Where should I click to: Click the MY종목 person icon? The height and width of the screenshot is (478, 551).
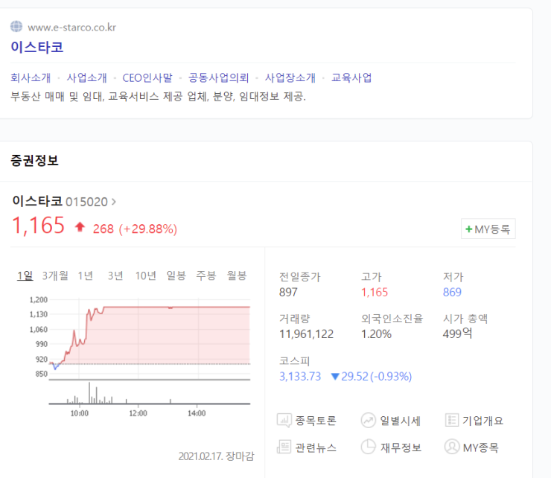click(x=452, y=447)
